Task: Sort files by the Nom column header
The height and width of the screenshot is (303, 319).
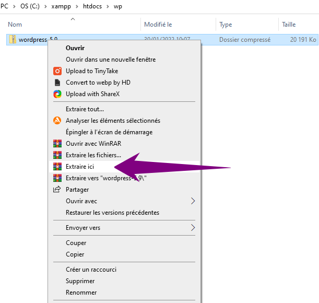Action: (x=16, y=25)
